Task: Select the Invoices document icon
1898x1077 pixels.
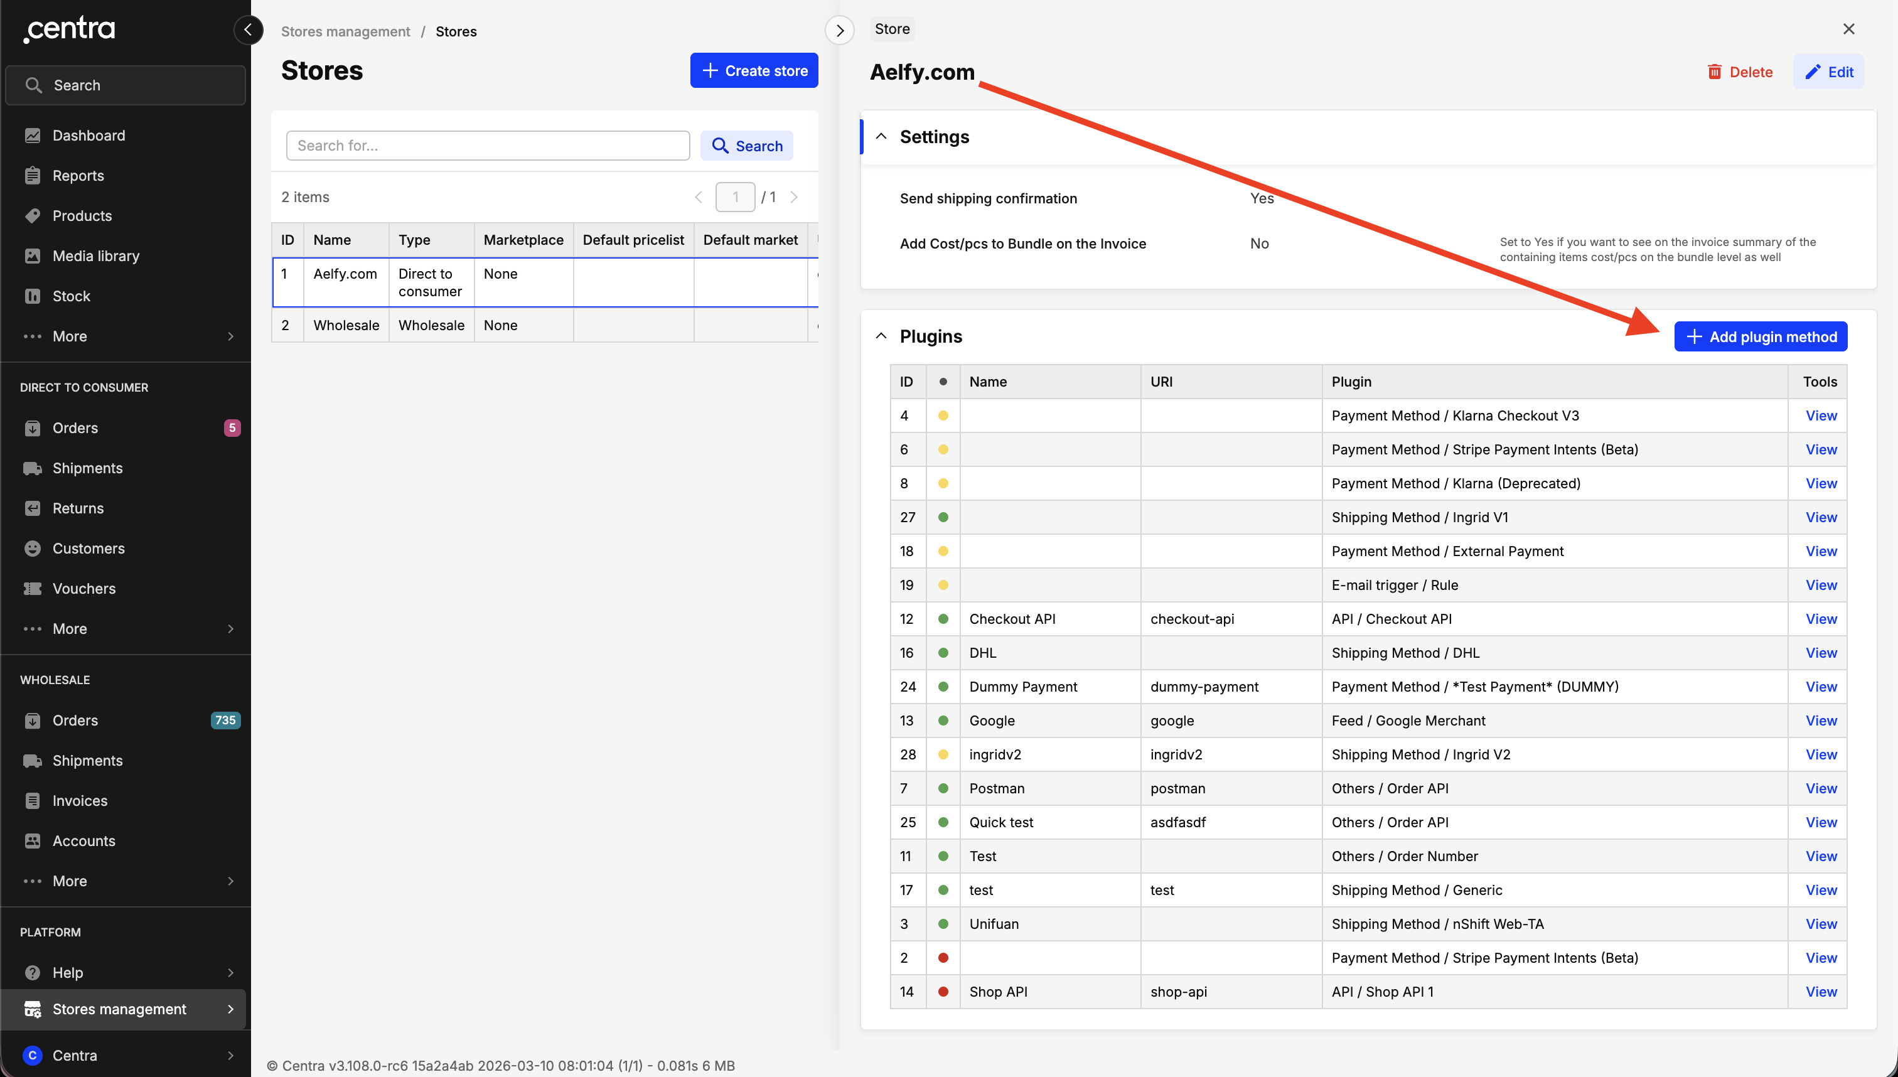Action: pyautogui.click(x=32, y=801)
